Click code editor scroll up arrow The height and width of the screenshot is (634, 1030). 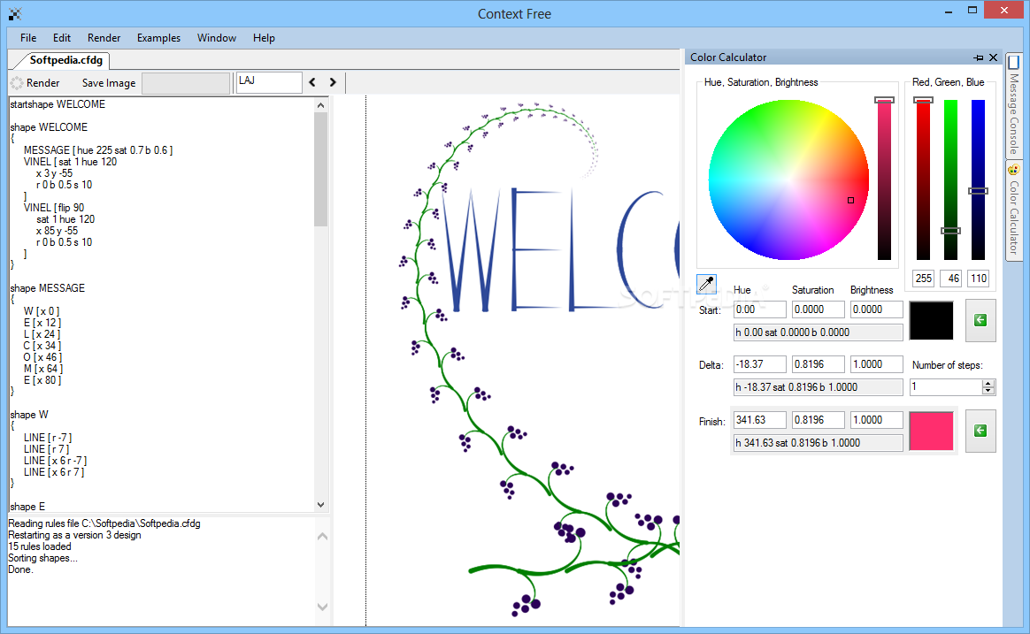[x=320, y=105]
